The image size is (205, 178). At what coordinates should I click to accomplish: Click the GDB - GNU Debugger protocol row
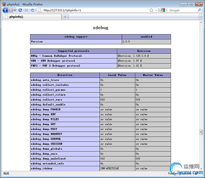pyautogui.click(x=73, y=61)
